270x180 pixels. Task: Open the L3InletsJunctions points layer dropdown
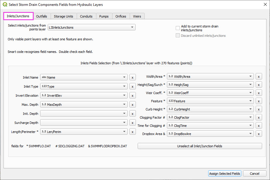[91, 27]
